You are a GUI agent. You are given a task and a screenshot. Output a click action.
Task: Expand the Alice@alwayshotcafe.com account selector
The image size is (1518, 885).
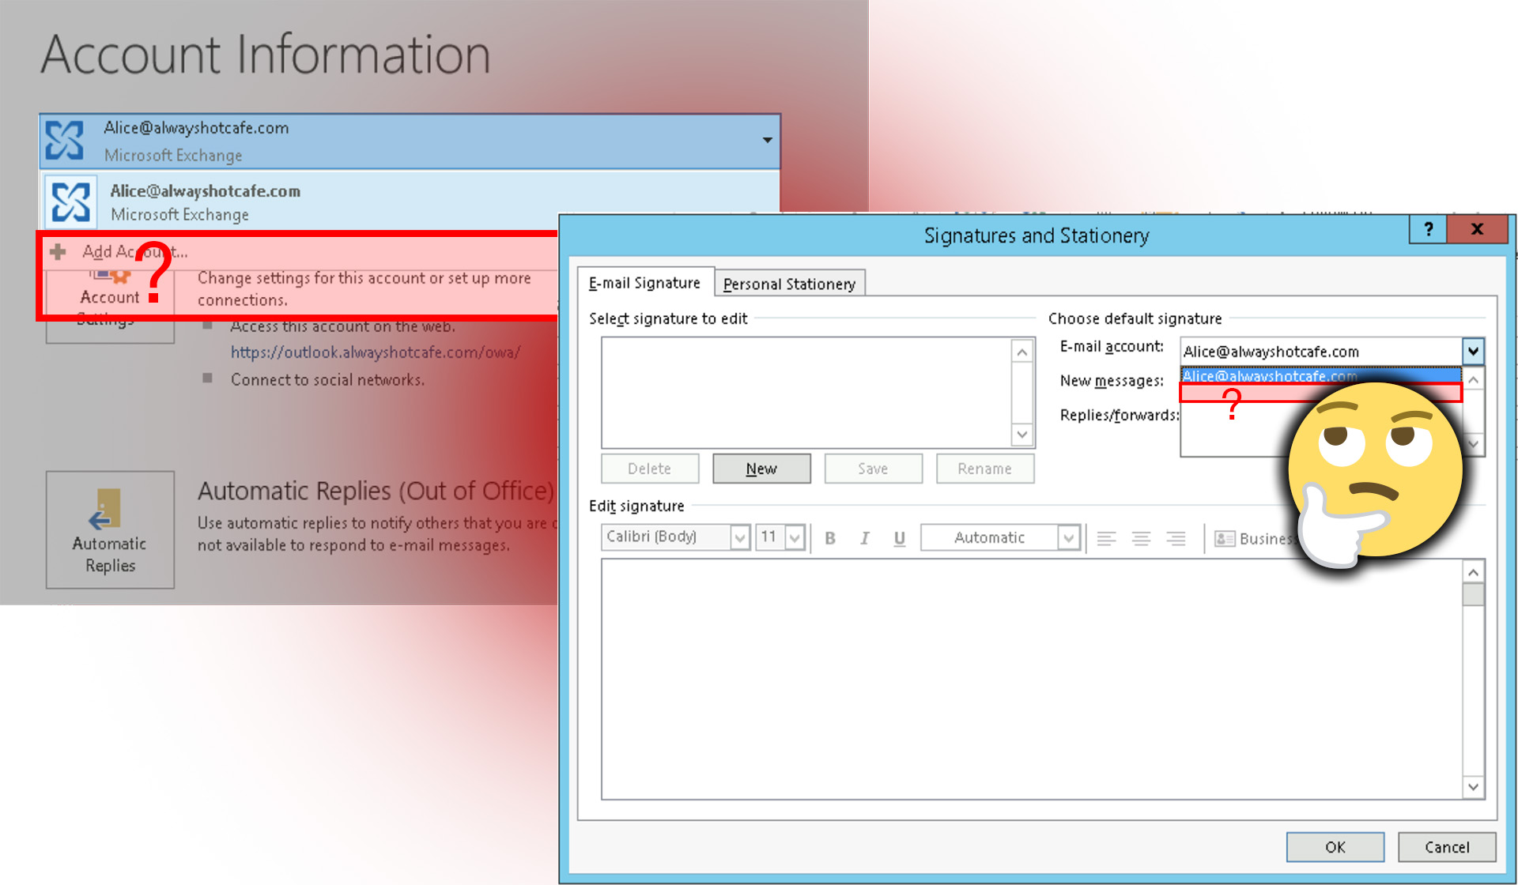click(765, 140)
